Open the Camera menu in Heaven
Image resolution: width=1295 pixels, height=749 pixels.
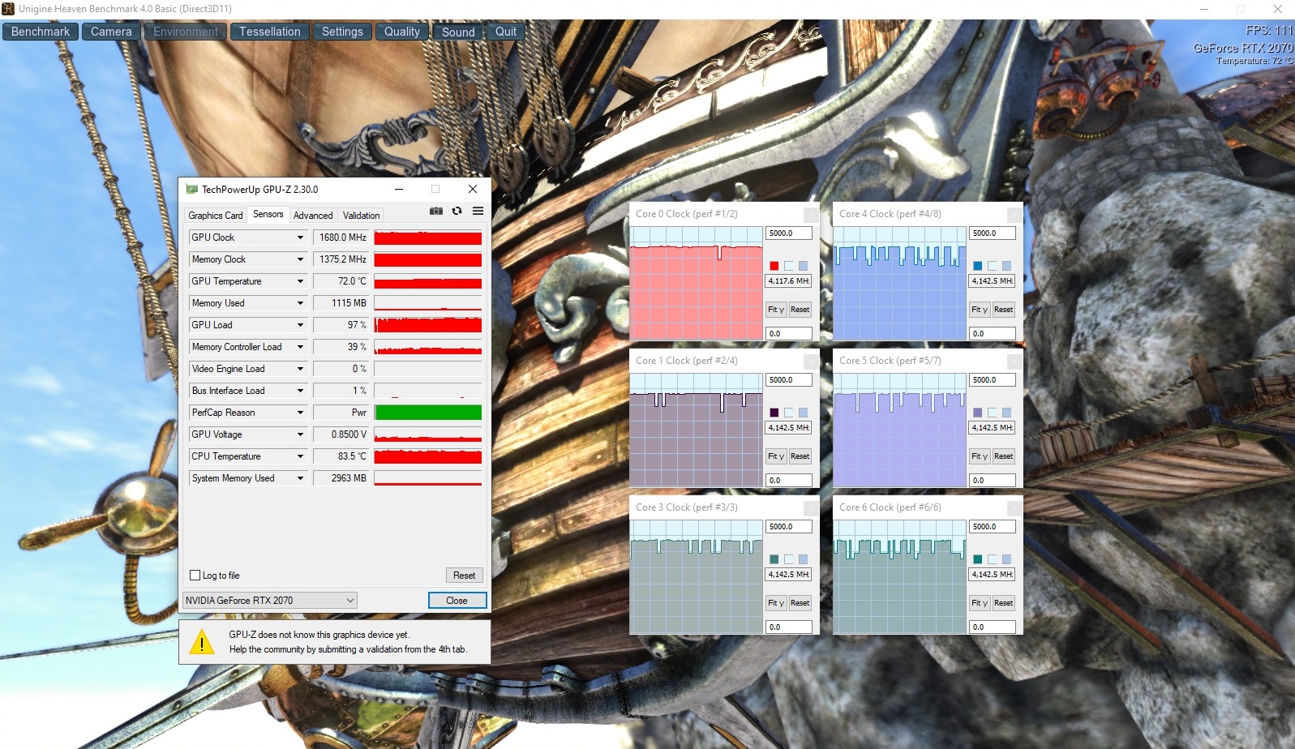pos(111,32)
